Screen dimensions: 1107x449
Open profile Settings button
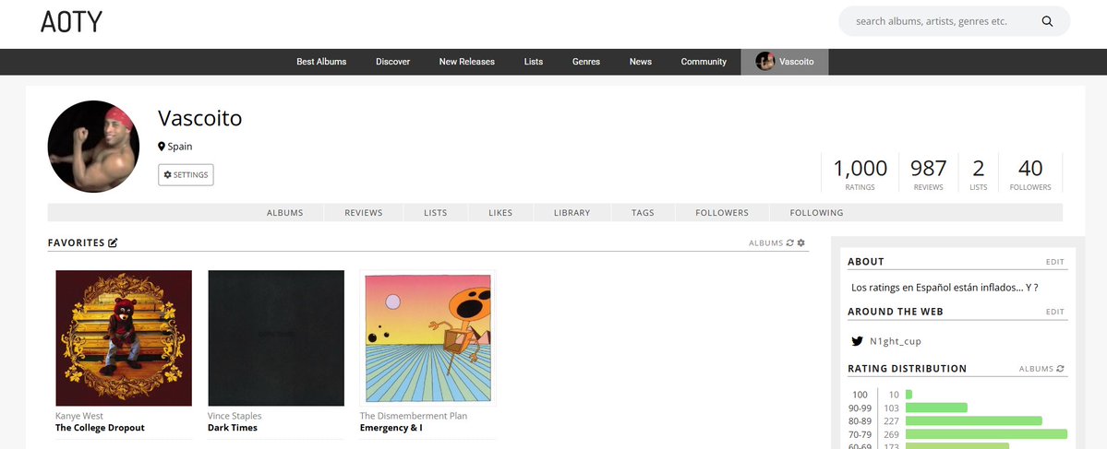[186, 175]
